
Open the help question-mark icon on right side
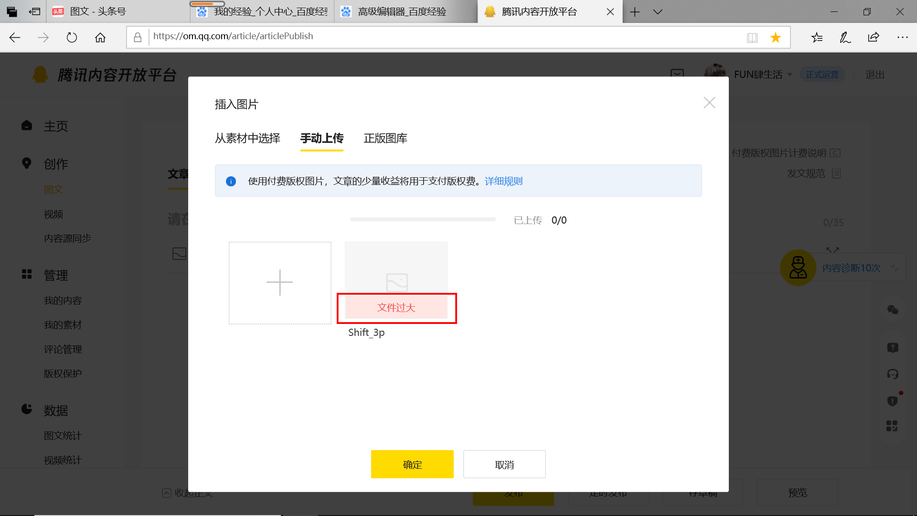point(893,347)
